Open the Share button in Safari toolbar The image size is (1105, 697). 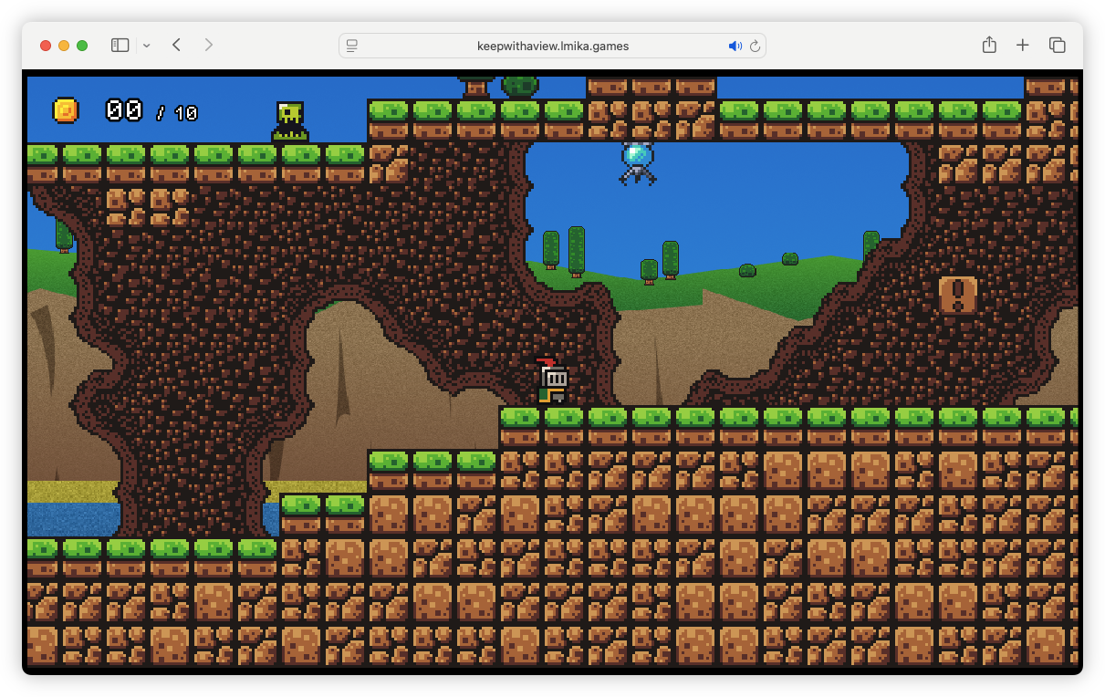(989, 45)
